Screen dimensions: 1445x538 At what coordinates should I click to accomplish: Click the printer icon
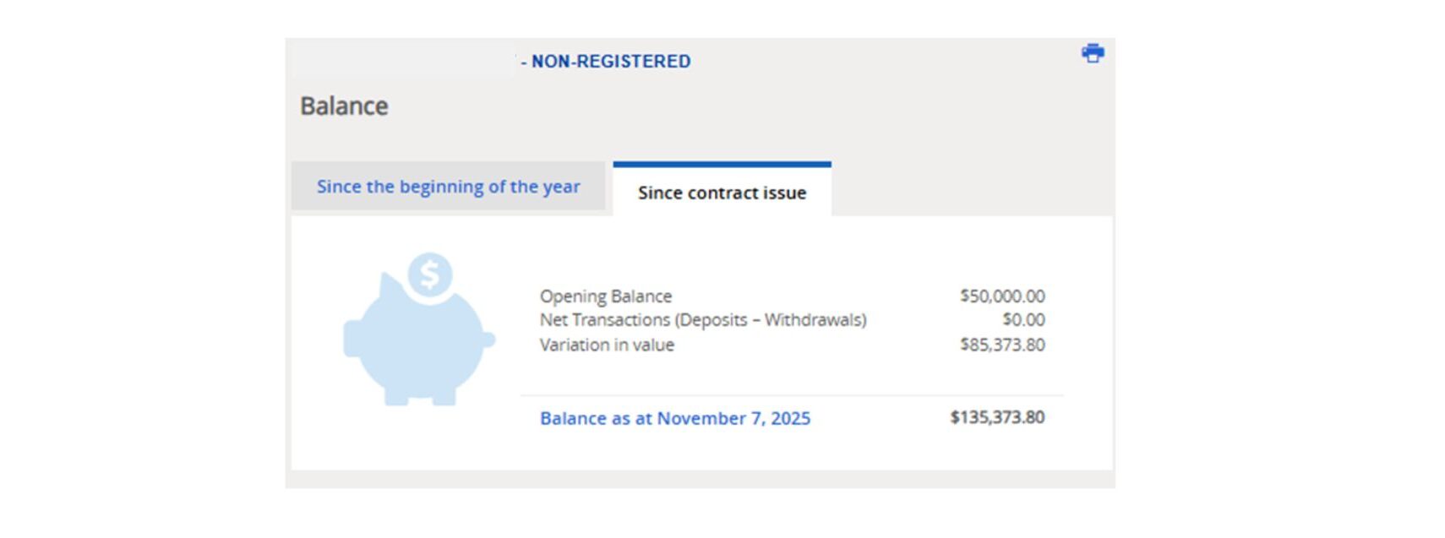pyautogui.click(x=1093, y=53)
